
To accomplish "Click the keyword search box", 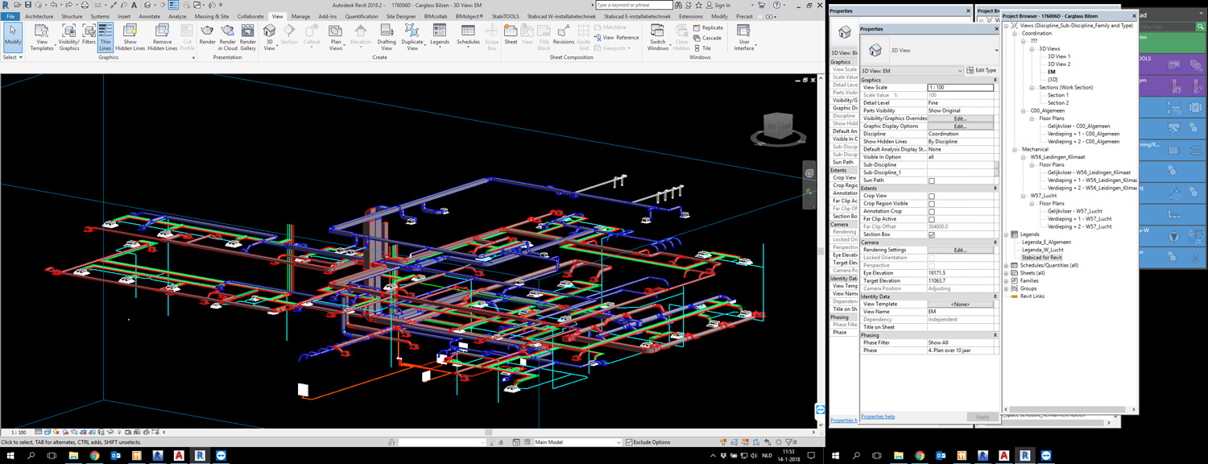I will pyautogui.click(x=634, y=5).
